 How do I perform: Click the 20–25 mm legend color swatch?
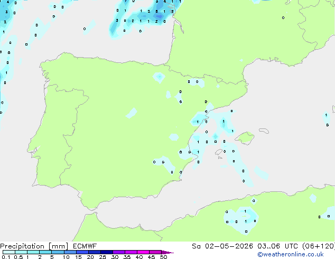[95, 252]
